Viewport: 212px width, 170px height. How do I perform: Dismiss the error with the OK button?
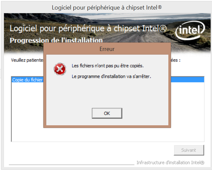coord(107,113)
